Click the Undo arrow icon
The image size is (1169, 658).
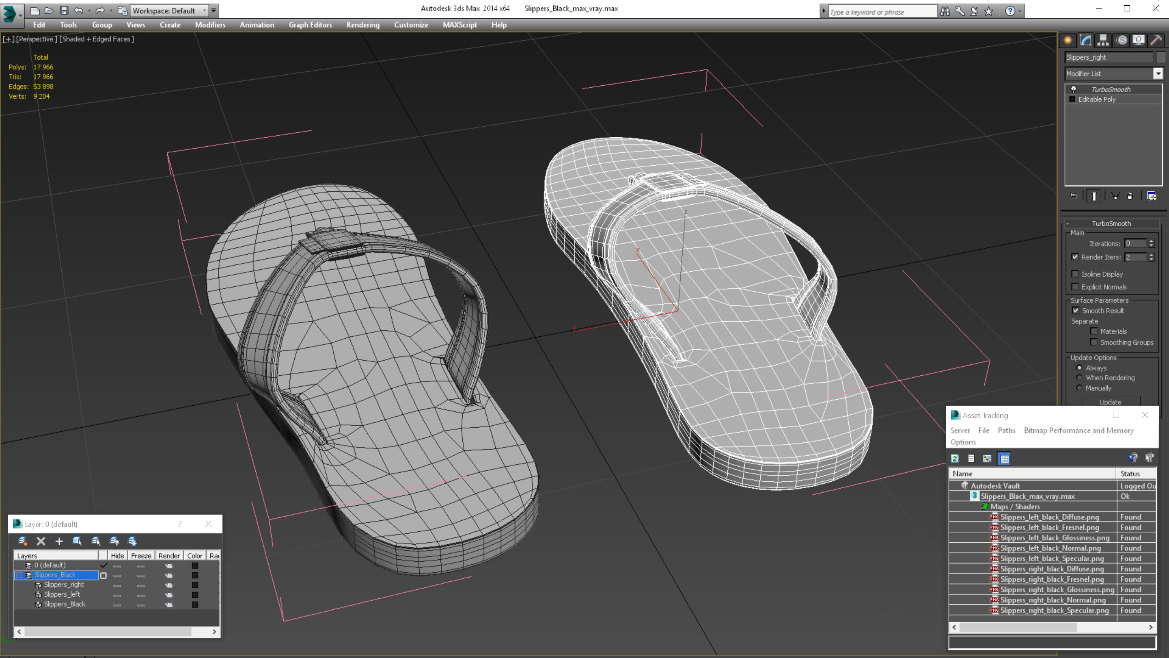point(78,11)
